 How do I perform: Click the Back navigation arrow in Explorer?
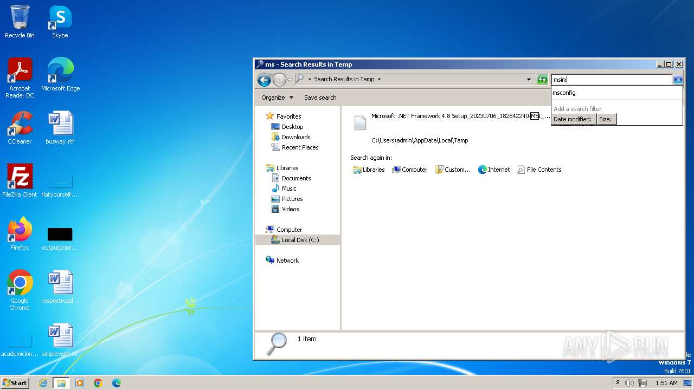point(264,80)
